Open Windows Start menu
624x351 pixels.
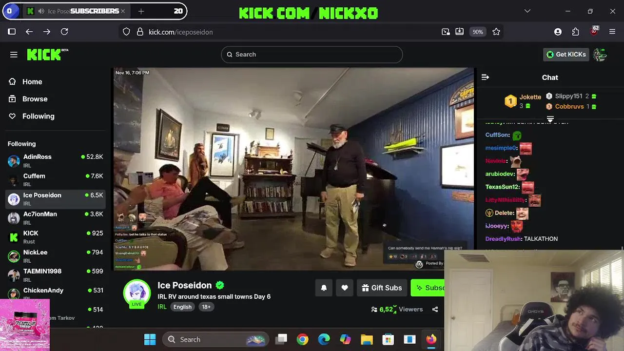(x=150, y=339)
